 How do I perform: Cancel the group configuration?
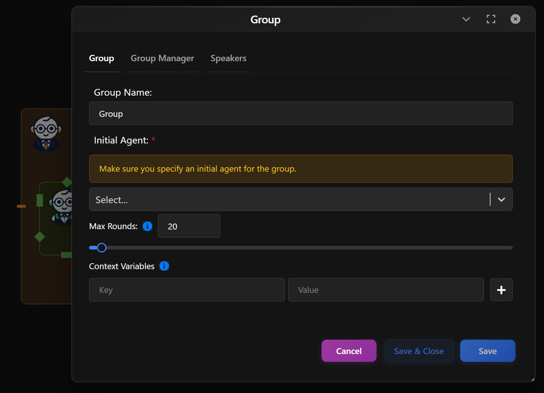[x=349, y=350]
